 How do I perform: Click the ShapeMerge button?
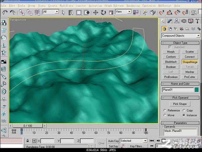[x=190, y=62]
